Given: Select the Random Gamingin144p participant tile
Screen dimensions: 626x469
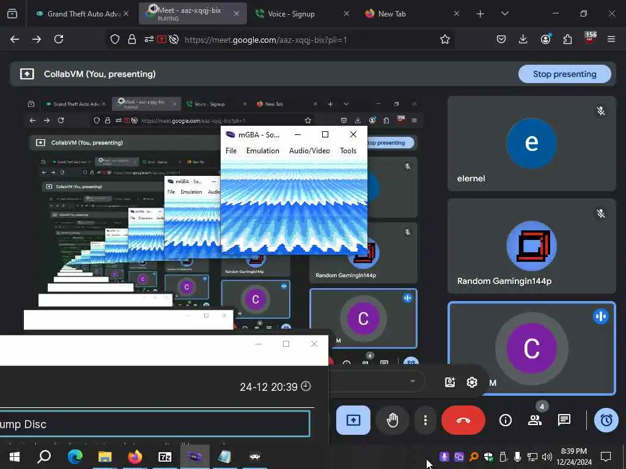Looking at the screenshot, I should click(531, 246).
